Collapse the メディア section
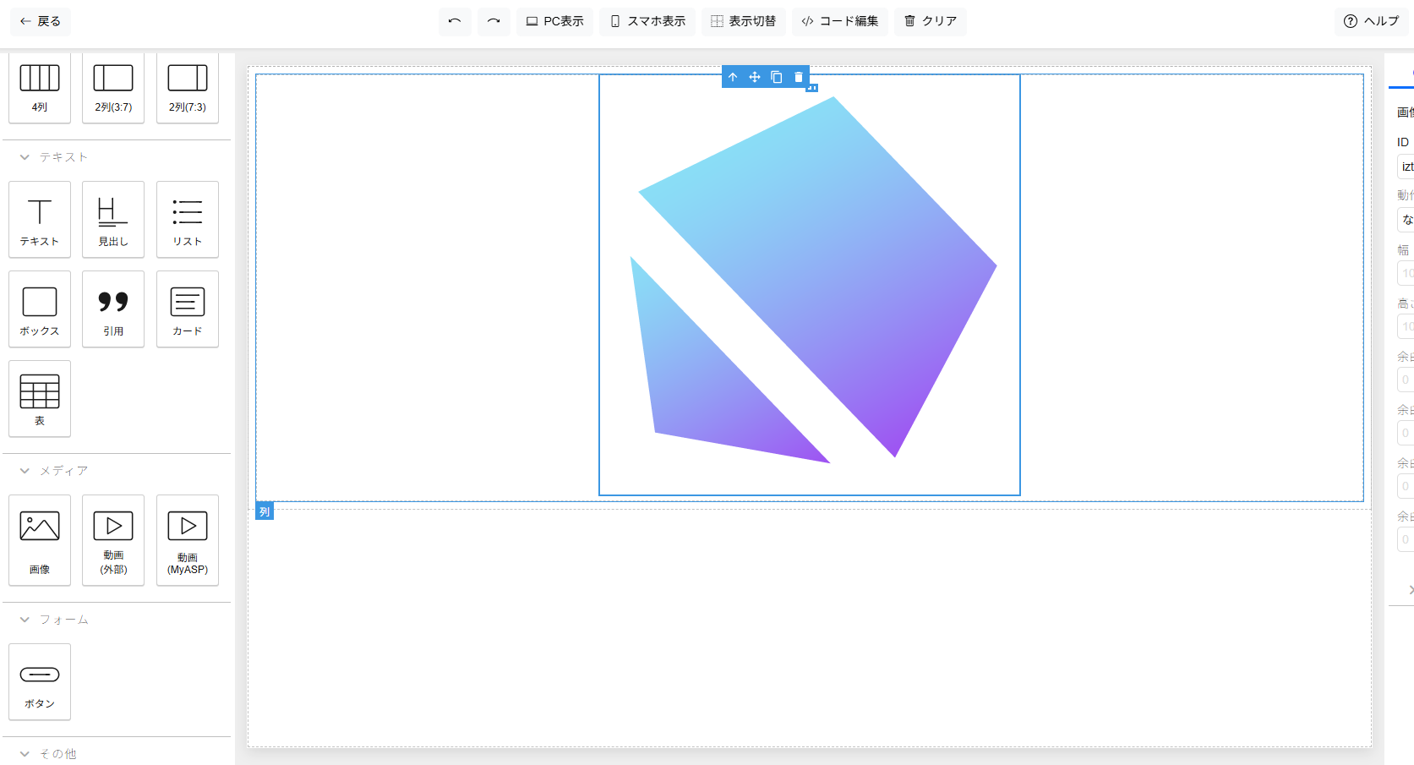The width and height of the screenshot is (1414, 765). click(25, 471)
